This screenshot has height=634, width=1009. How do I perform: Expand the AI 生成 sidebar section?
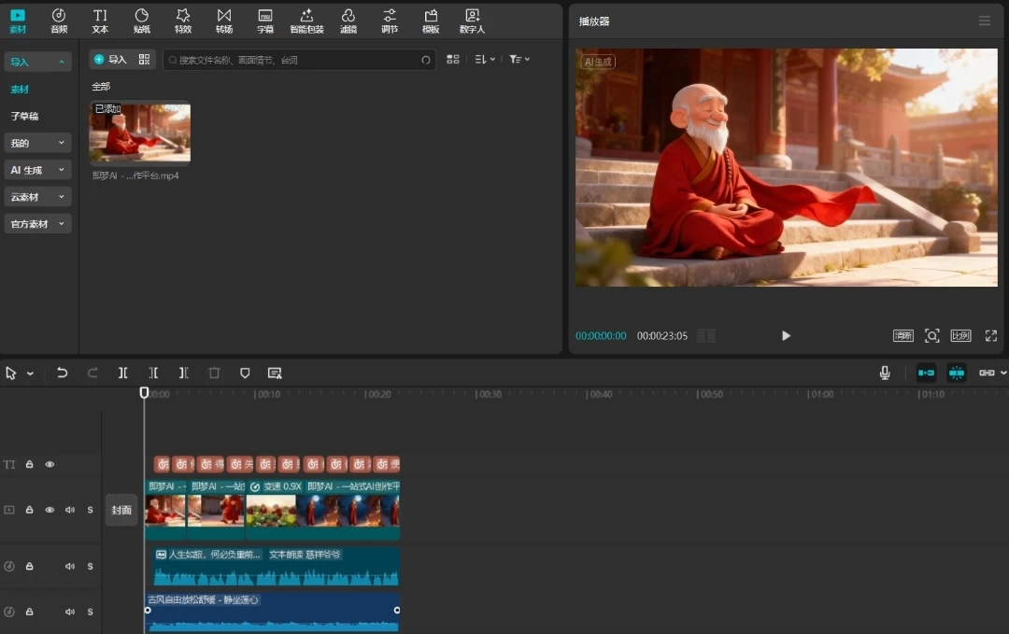click(x=37, y=170)
